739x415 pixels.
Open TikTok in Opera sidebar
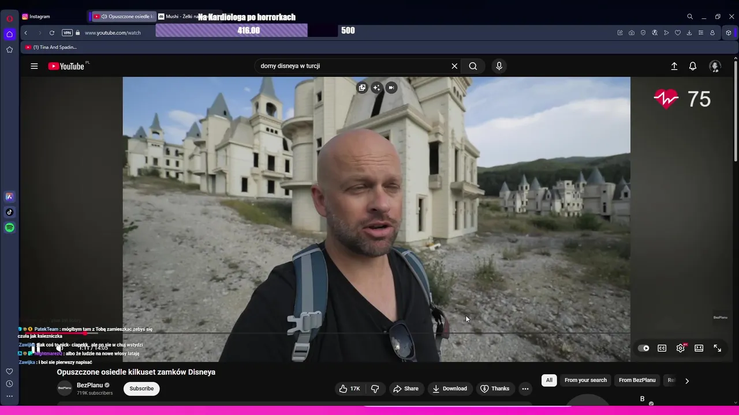click(9, 212)
